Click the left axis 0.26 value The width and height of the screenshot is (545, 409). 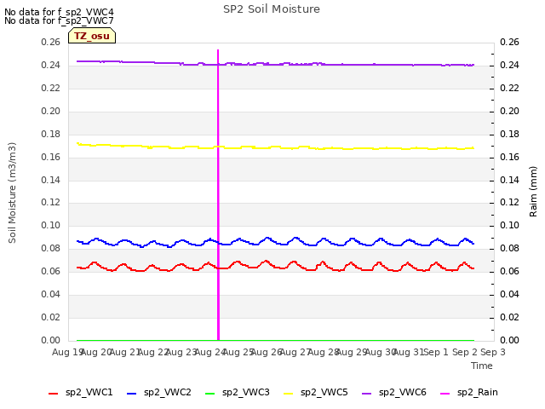(51, 42)
